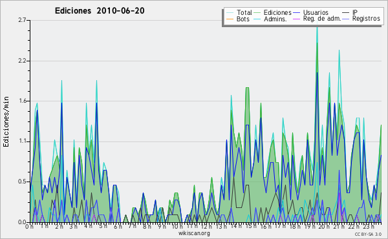
Task: Click the "0.0" y-axis tick label
Action: click(22, 222)
